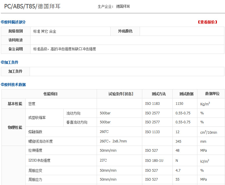Click the 性能项目 column header
225x185 pixels.
coord(51,94)
